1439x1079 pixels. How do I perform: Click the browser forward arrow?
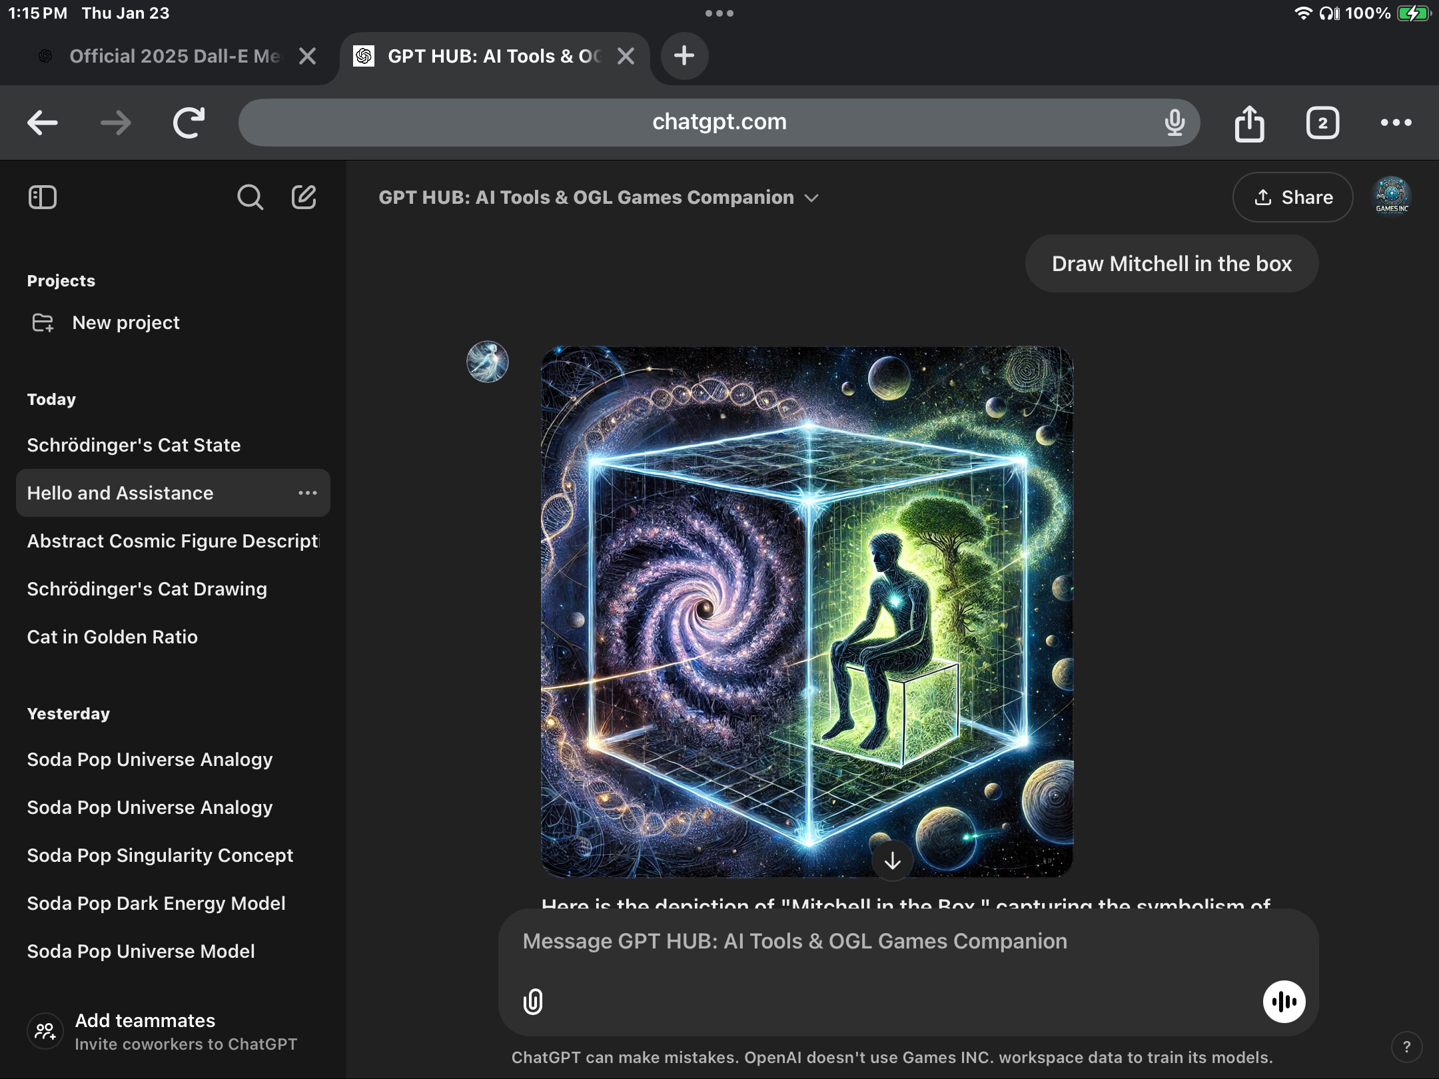(115, 123)
